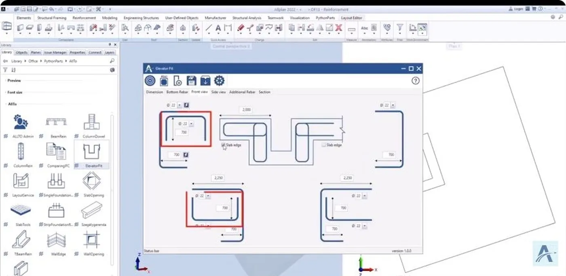Select the ColumnRein library item

(21, 155)
